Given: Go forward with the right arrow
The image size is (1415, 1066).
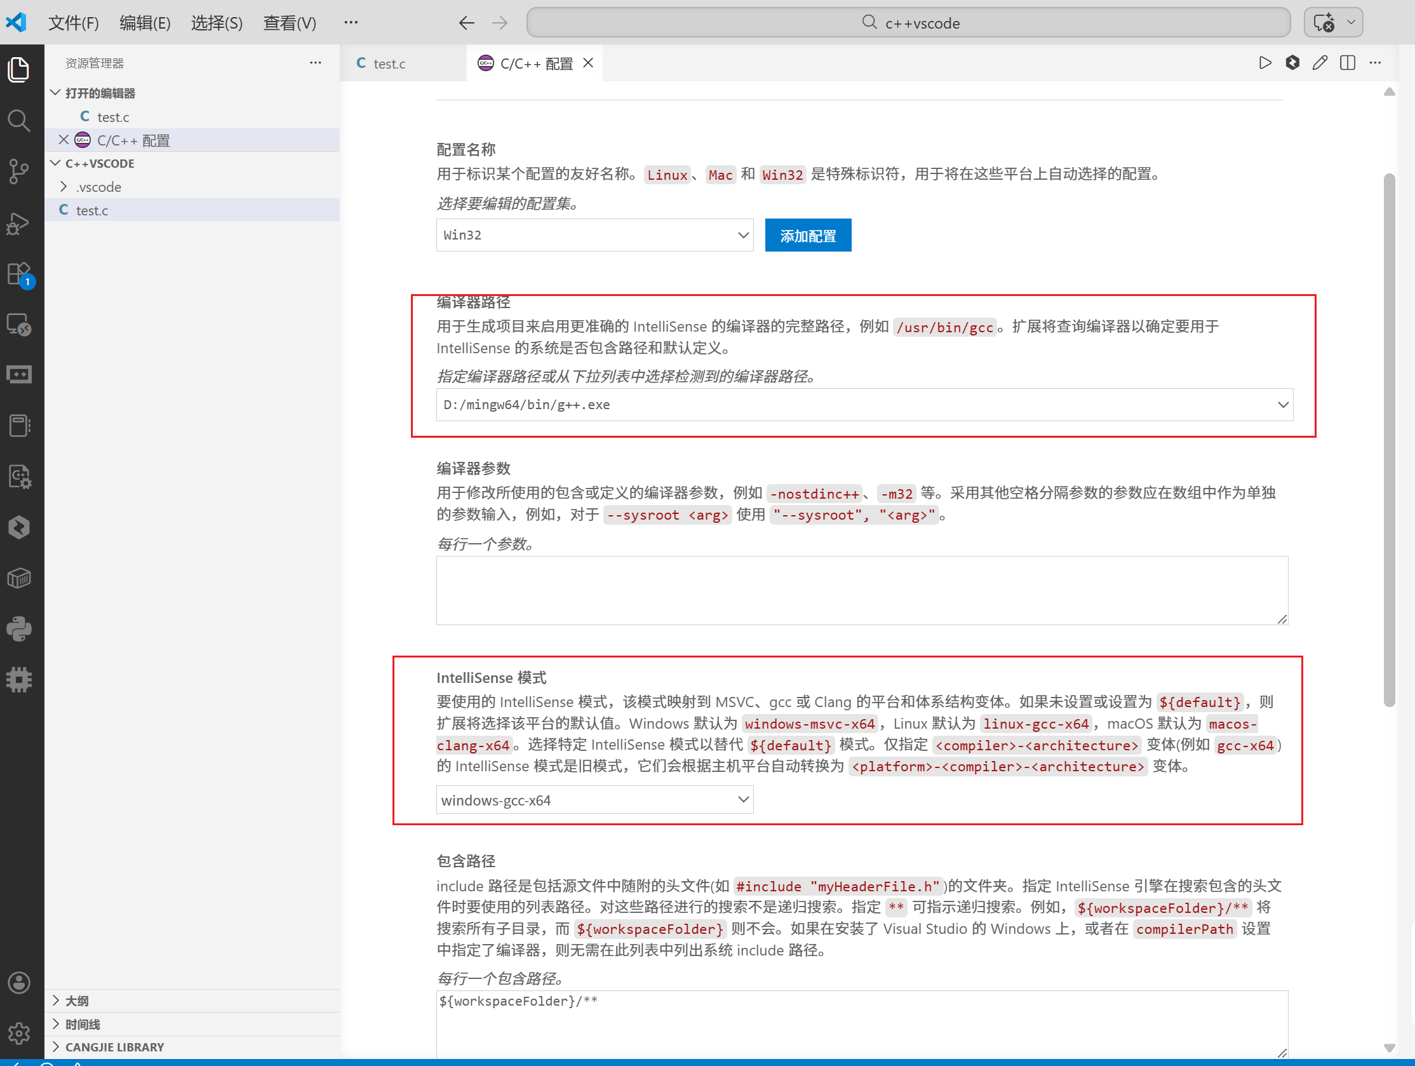Looking at the screenshot, I should 500,23.
